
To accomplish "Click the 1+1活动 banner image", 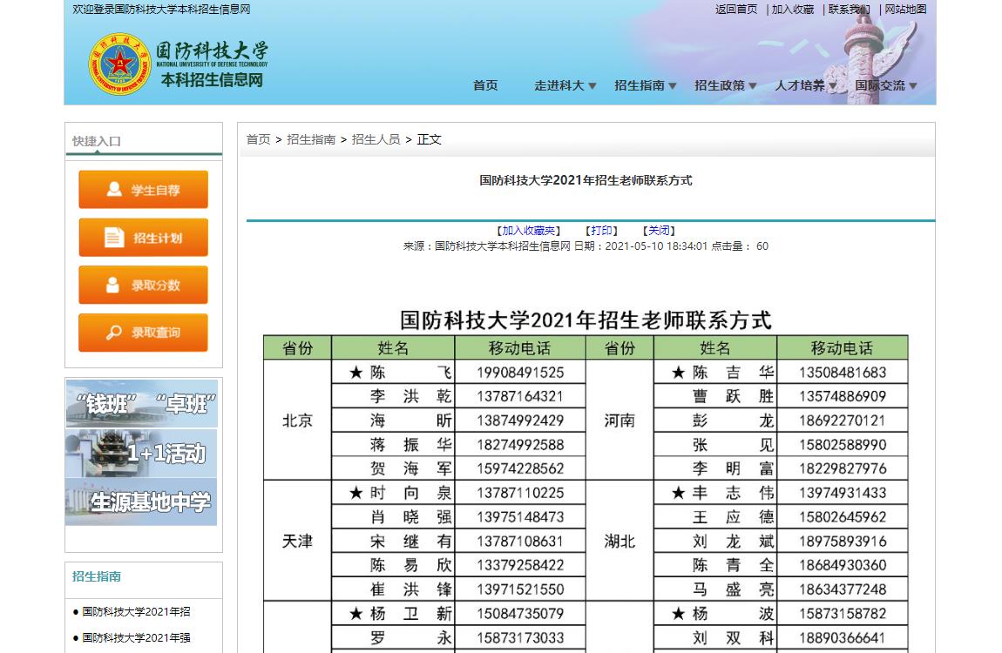I will [x=142, y=454].
